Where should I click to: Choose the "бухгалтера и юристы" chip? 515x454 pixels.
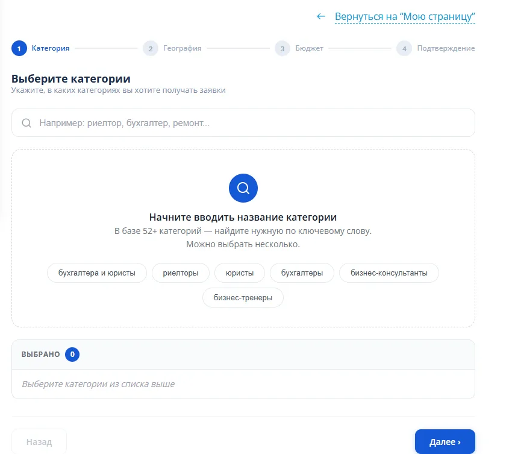97,273
